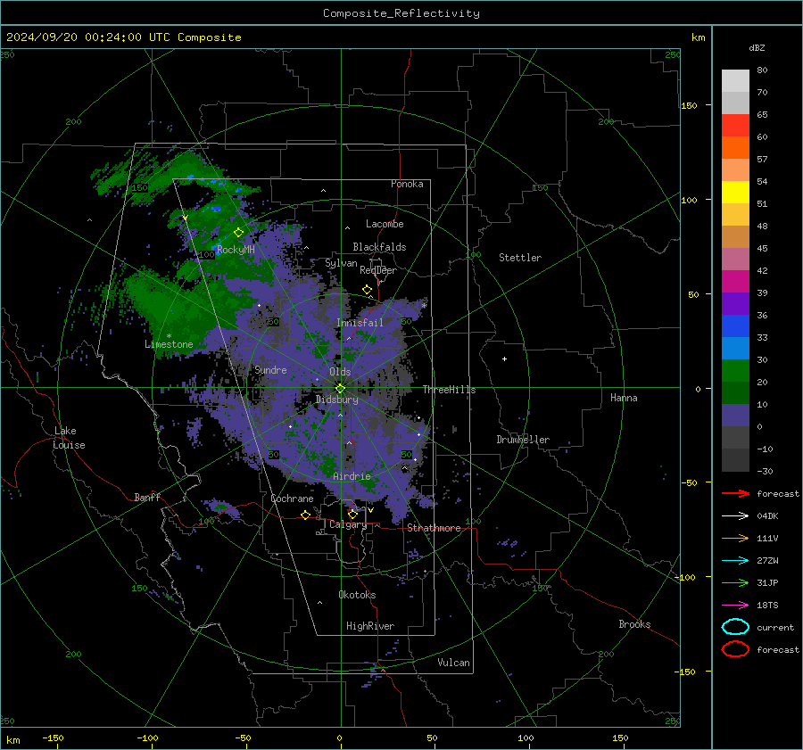Image resolution: width=803 pixels, height=750 pixels.
Task: Click the yellow diamond marker below RedDeer
Action: point(367,290)
